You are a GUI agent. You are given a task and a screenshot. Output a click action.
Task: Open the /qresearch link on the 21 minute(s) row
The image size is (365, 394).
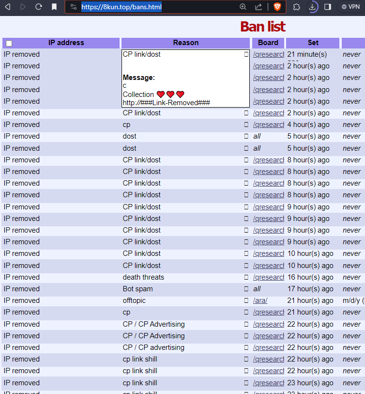pyautogui.click(x=269, y=54)
